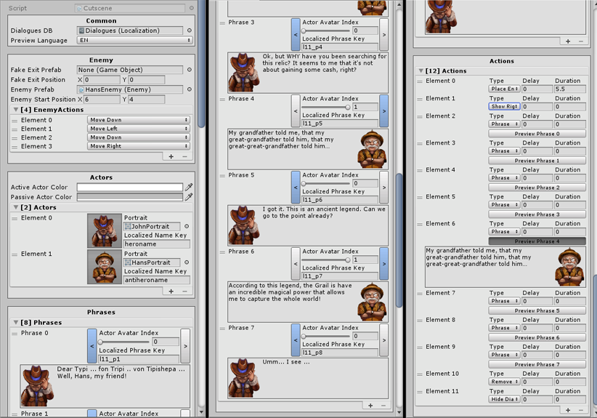
Task: Click eyedropper for Passive Actor Color
Action: (188, 197)
